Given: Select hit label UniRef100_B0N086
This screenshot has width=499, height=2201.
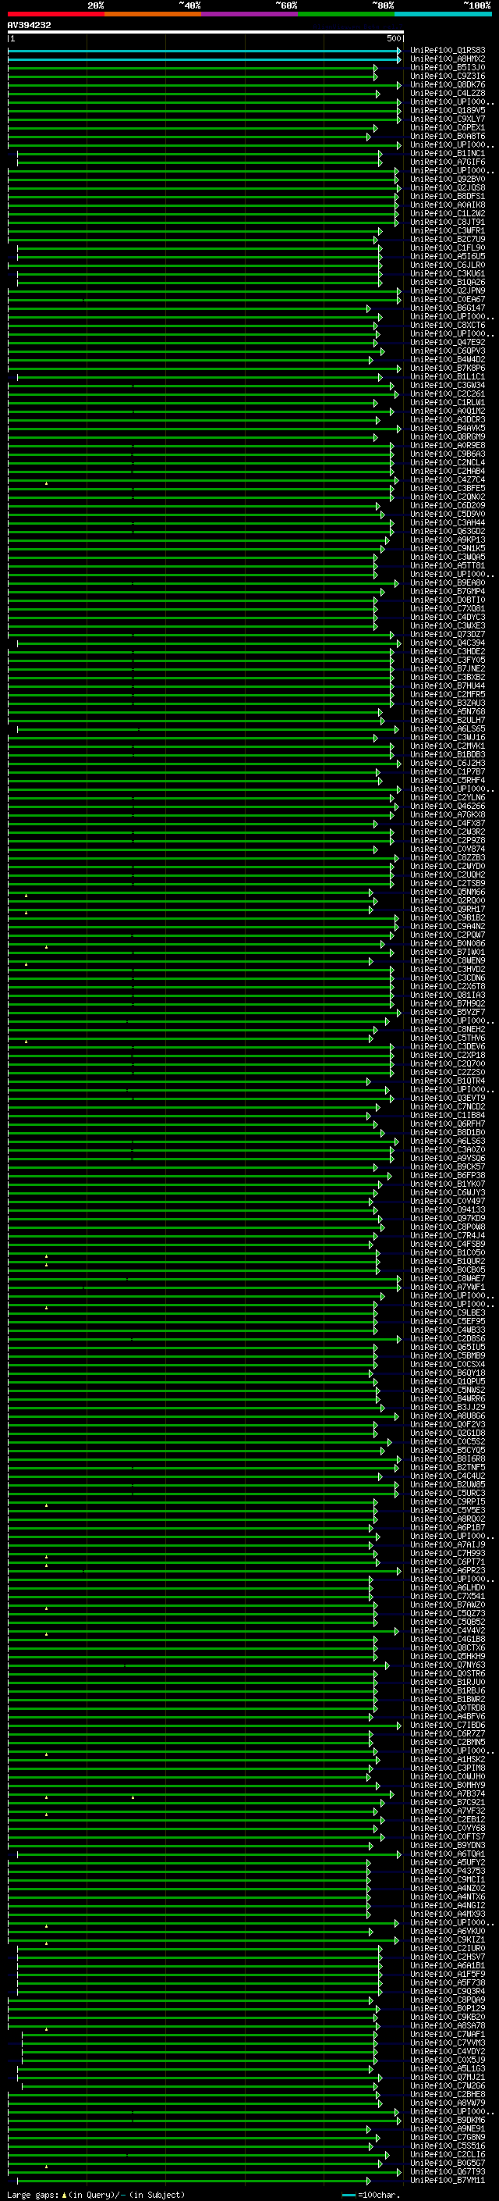Looking at the screenshot, I should click(x=448, y=943).
